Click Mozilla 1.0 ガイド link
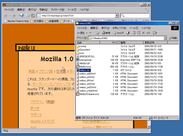Image resolution: width=183 pixels, height=136 pixels. 42,121
